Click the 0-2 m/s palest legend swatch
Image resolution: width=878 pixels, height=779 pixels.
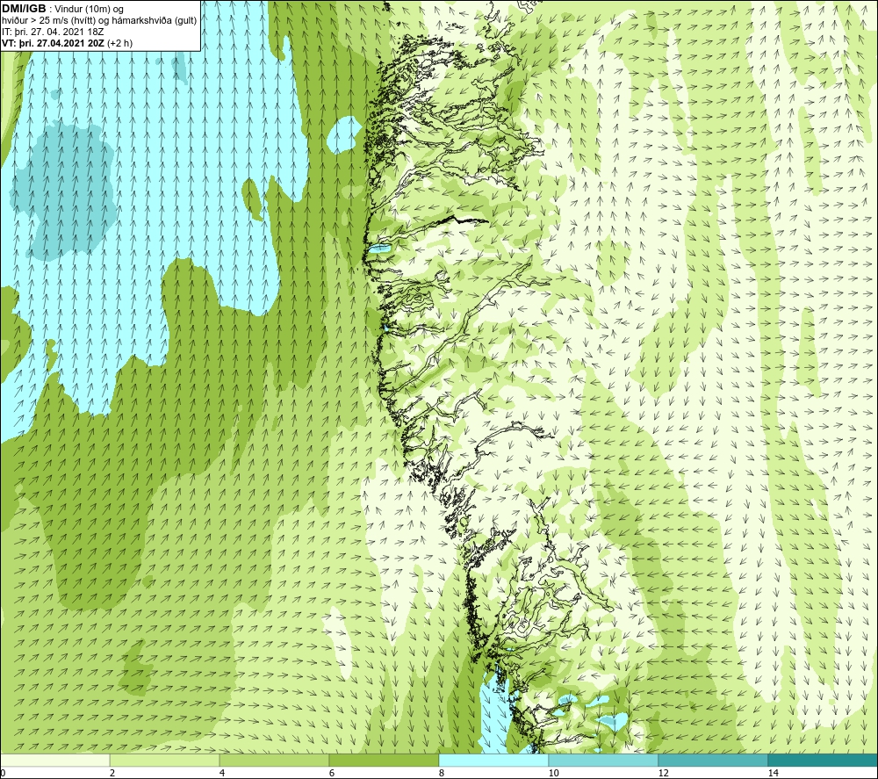[54, 761]
